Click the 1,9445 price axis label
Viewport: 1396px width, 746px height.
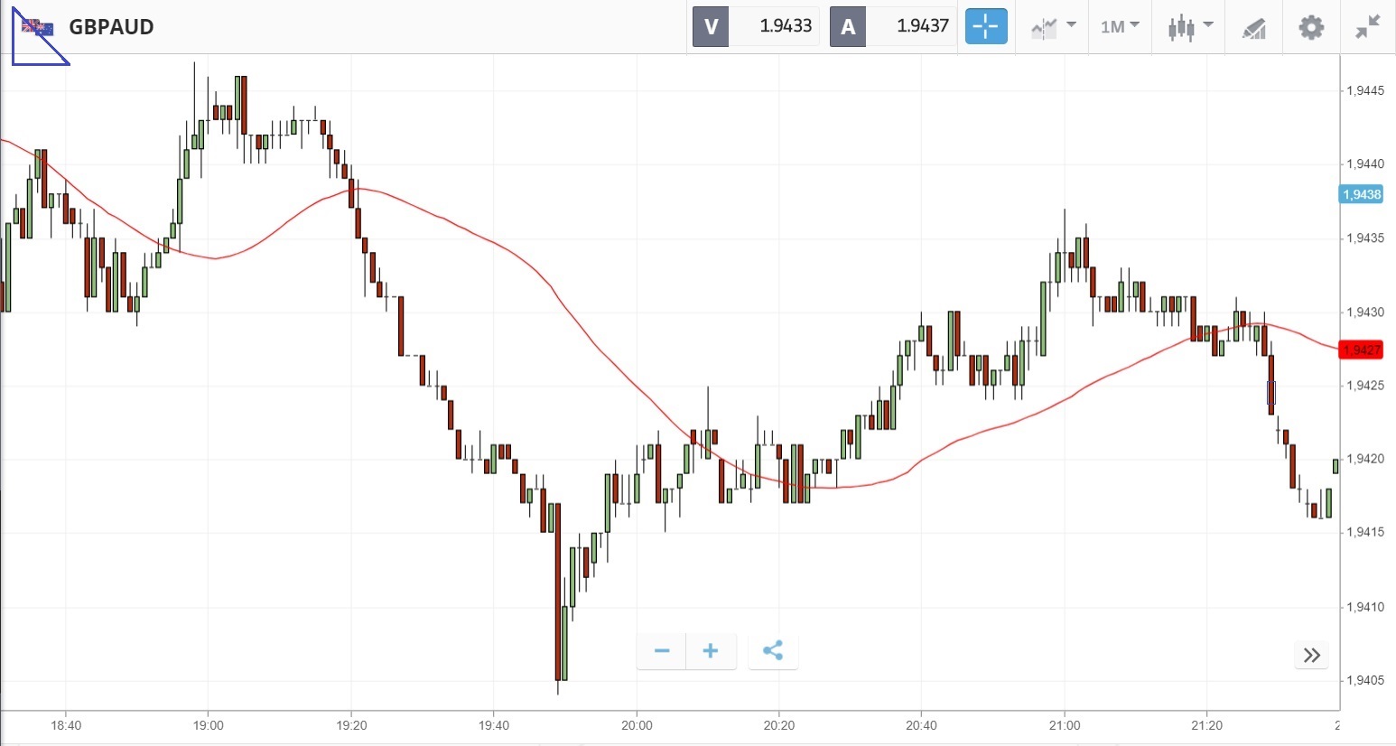click(1364, 90)
